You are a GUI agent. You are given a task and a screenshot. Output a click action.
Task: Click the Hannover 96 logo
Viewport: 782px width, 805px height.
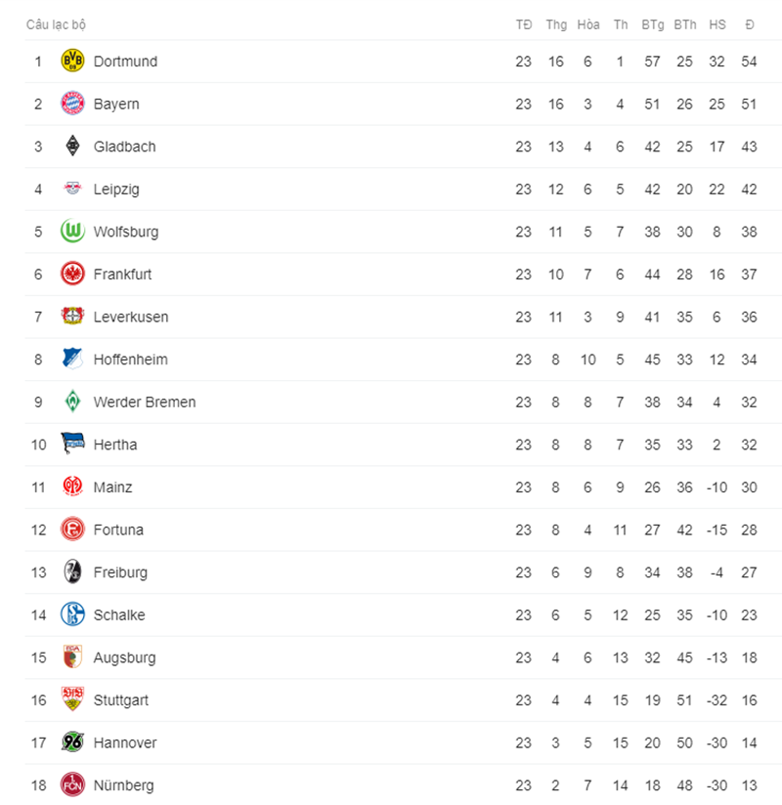pos(72,742)
